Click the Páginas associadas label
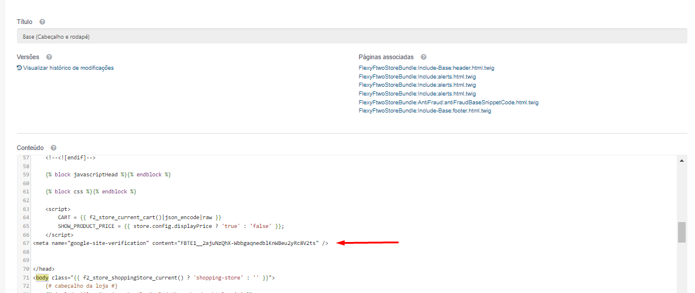The width and height of the screenshot is (695, 293). 386,57
